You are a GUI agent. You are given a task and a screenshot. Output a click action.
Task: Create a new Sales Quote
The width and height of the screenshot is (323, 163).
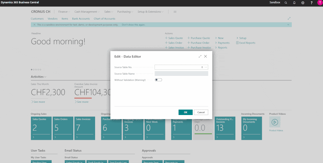[x=174, y=38]
